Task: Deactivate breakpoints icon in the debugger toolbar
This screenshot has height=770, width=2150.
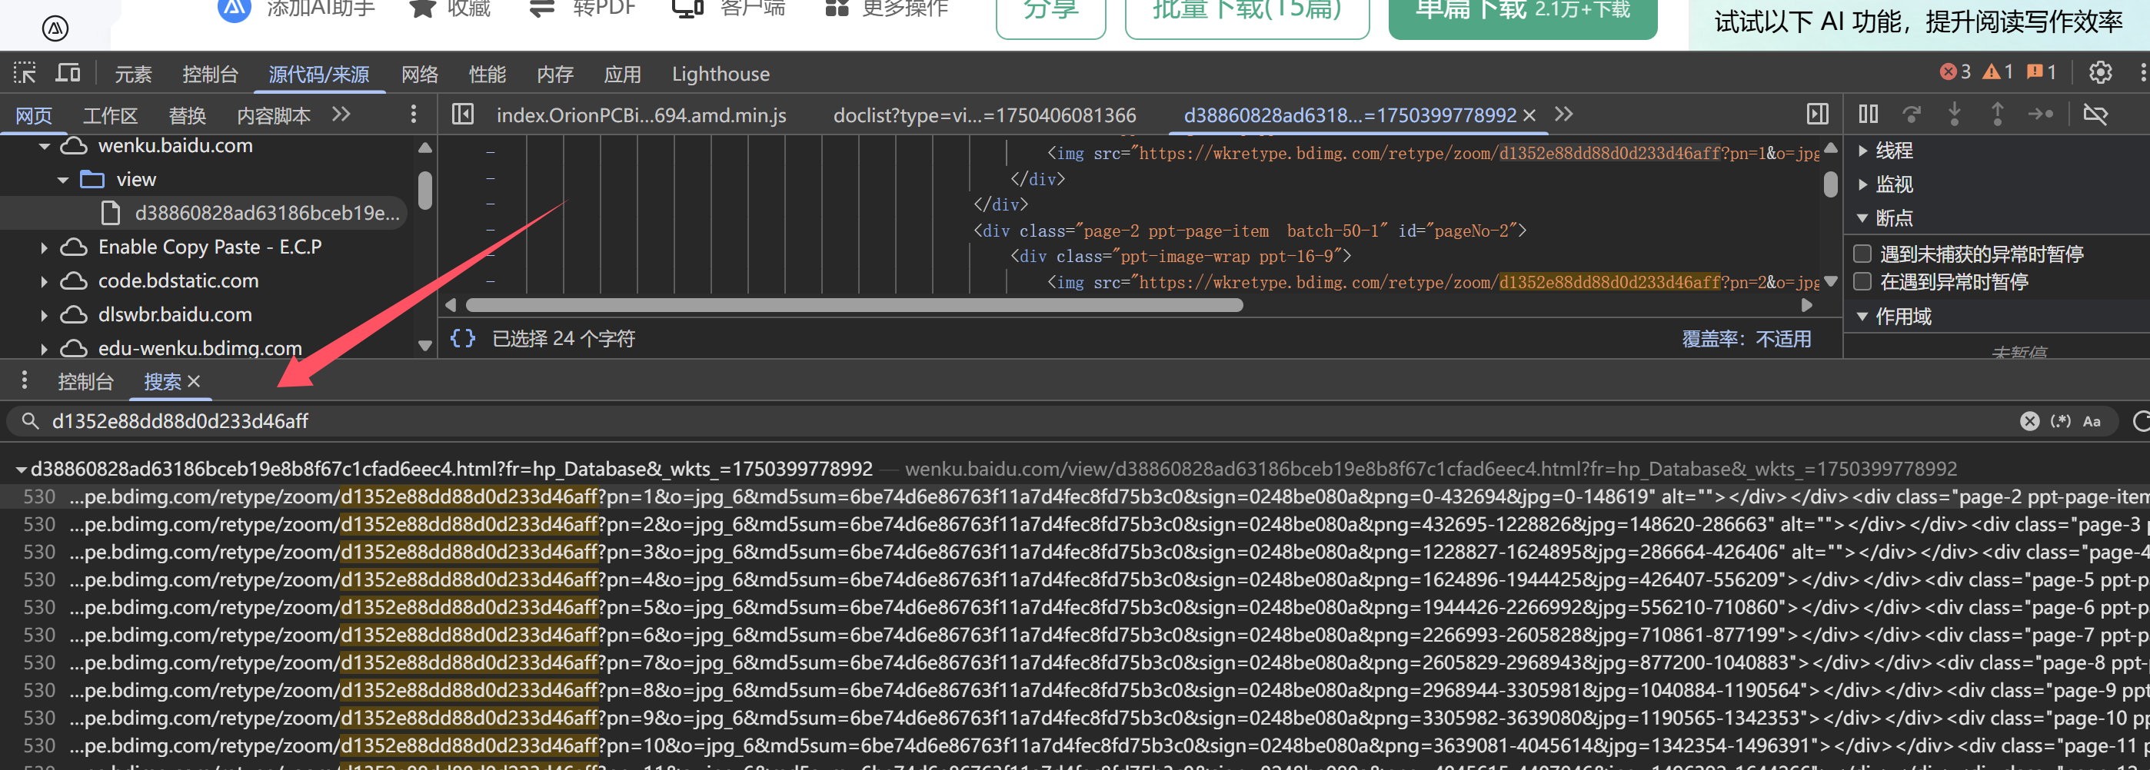Action: click(x=2095, y=115)
